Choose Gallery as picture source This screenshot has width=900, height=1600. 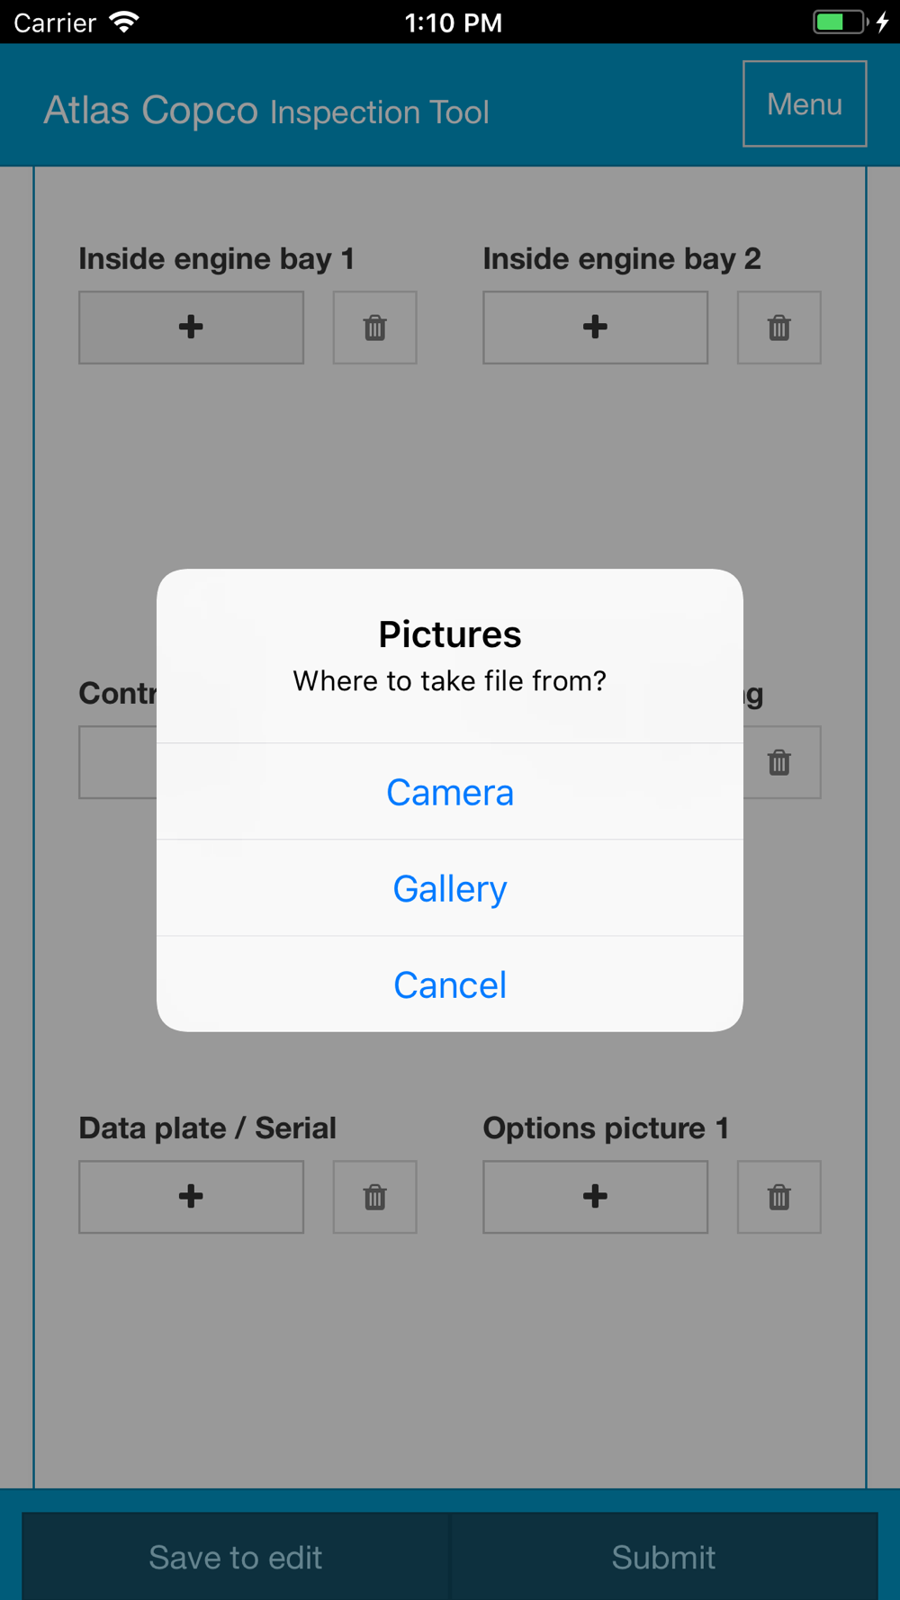(450, 888)
